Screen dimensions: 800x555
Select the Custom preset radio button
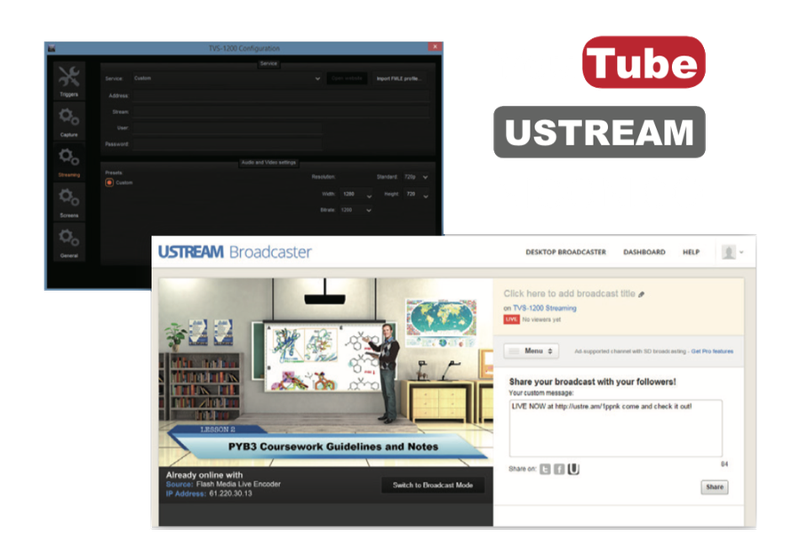[x=109, y=182]
